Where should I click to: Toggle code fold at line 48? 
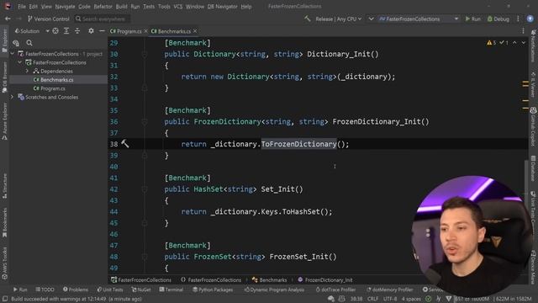pyautogui.click(x=145, y=257)
